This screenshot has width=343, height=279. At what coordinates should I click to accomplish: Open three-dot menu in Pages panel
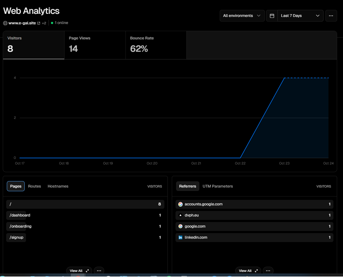pos(99,271)
